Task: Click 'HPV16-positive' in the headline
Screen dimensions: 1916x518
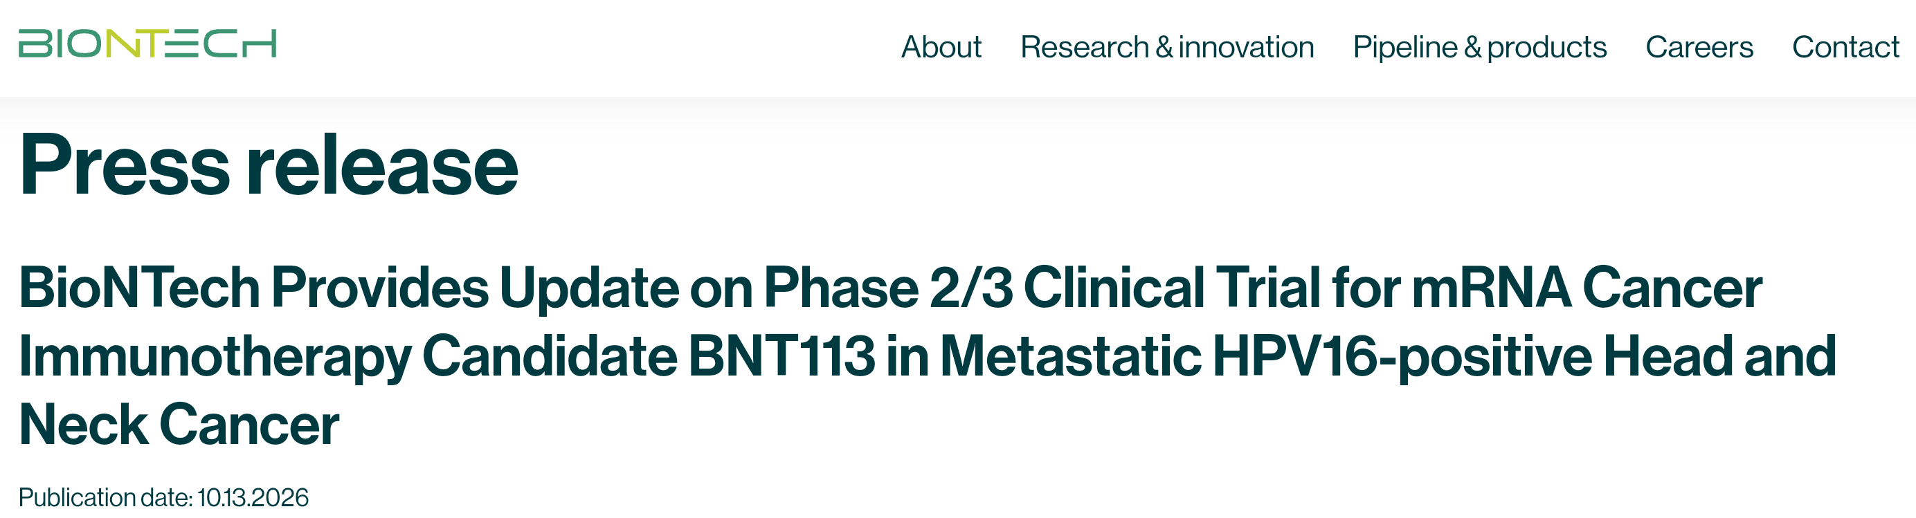Action: click(1402, 358)
